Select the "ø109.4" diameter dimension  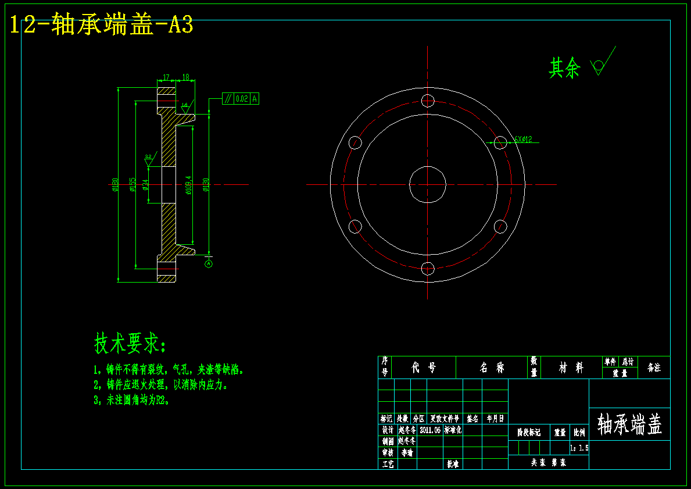[x=189, y=185]
